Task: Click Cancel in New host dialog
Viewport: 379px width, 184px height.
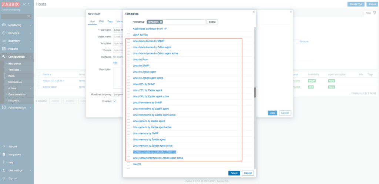Action: (x=285, y=113)
